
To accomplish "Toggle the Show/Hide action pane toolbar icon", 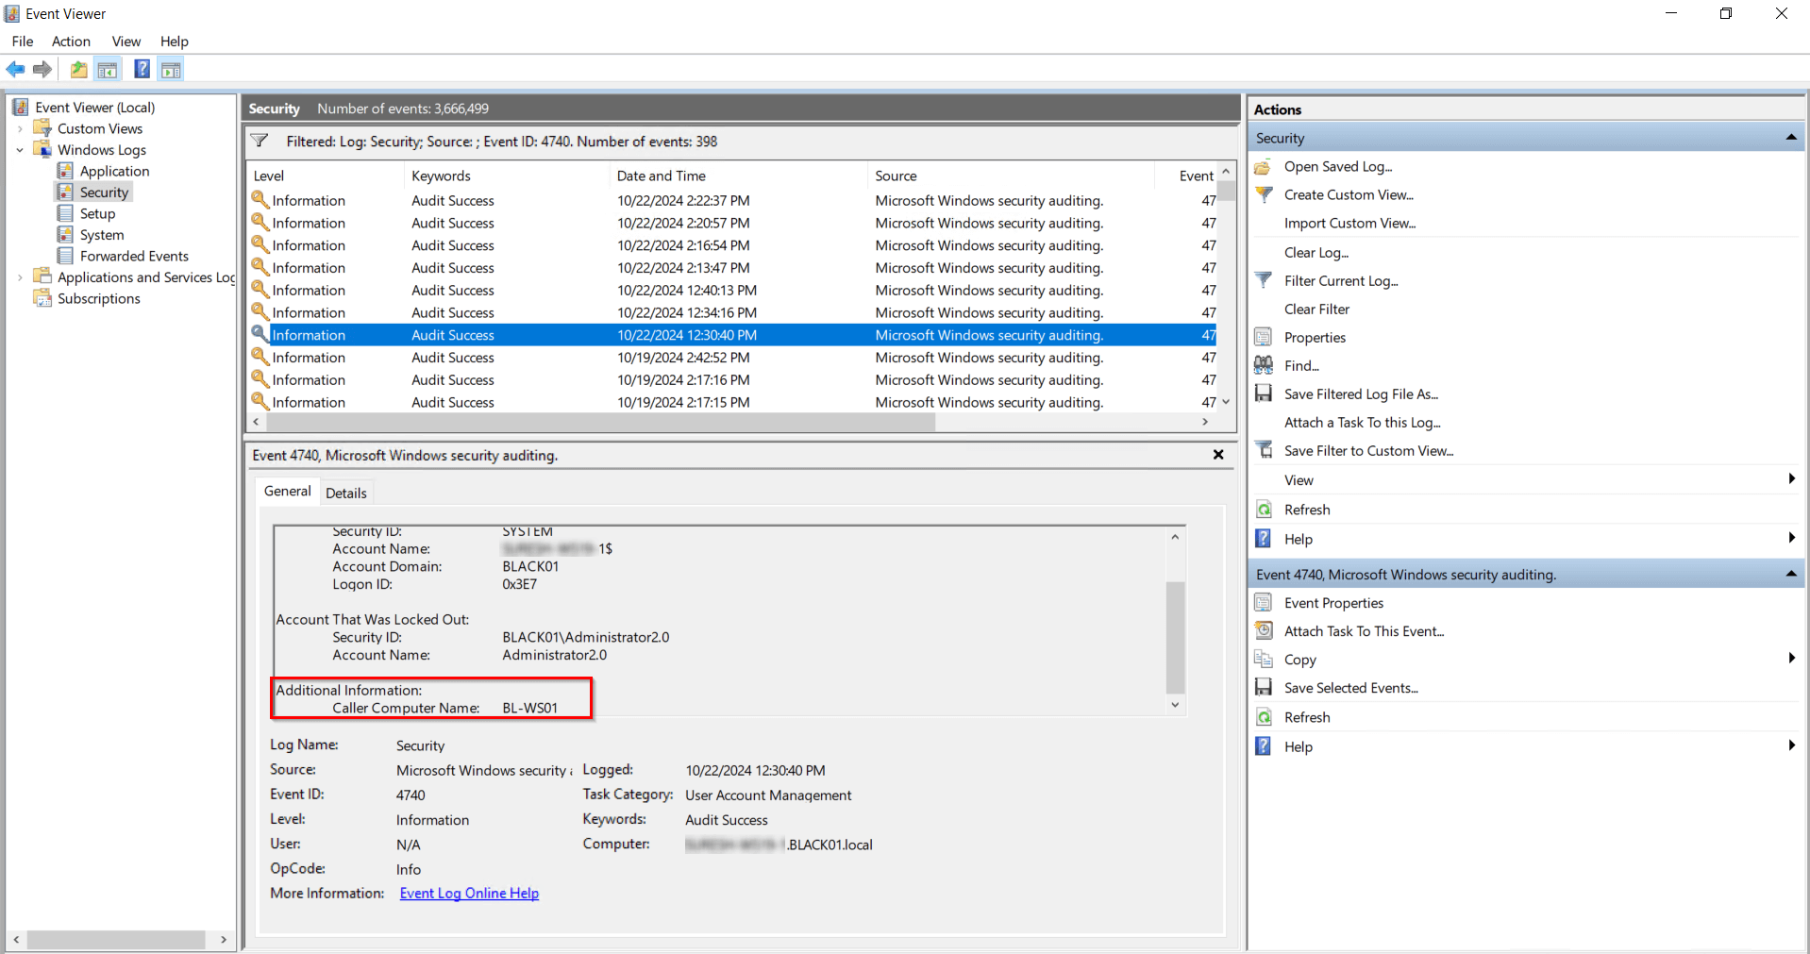I will coord(171,69).
